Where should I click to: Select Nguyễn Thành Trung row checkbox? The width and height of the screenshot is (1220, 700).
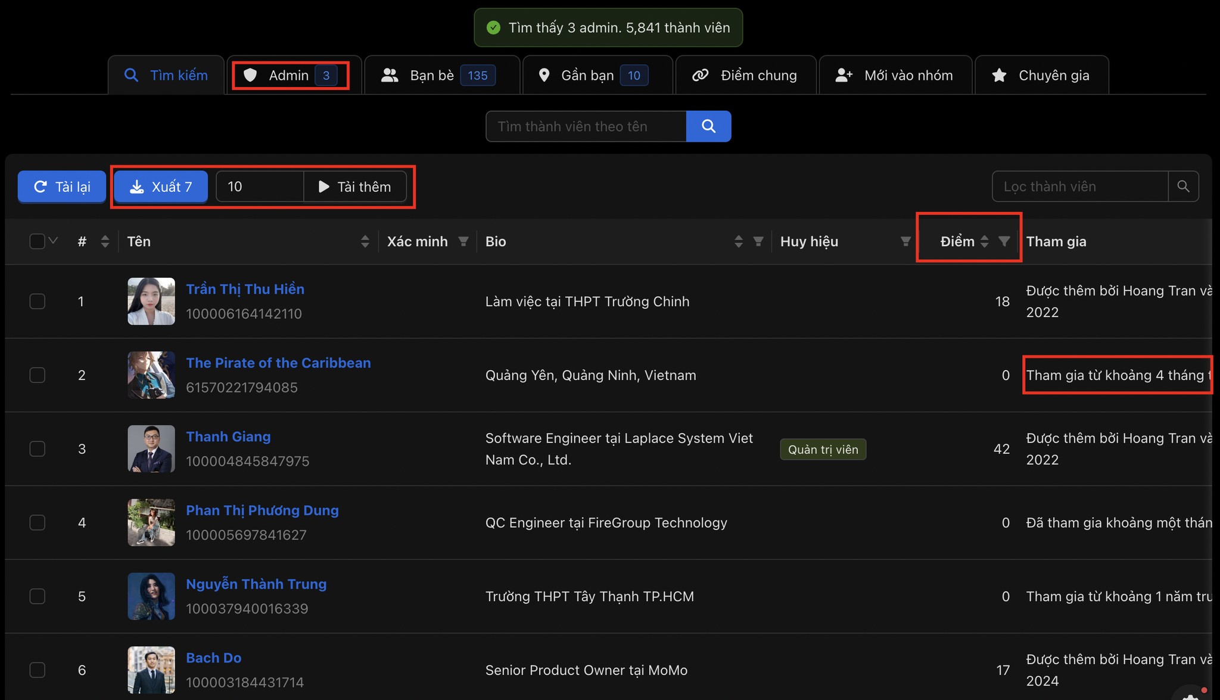[x=37, y=596]
